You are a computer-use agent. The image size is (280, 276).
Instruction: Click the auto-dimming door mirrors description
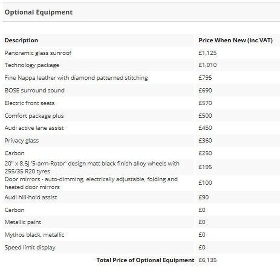[91, 183]
